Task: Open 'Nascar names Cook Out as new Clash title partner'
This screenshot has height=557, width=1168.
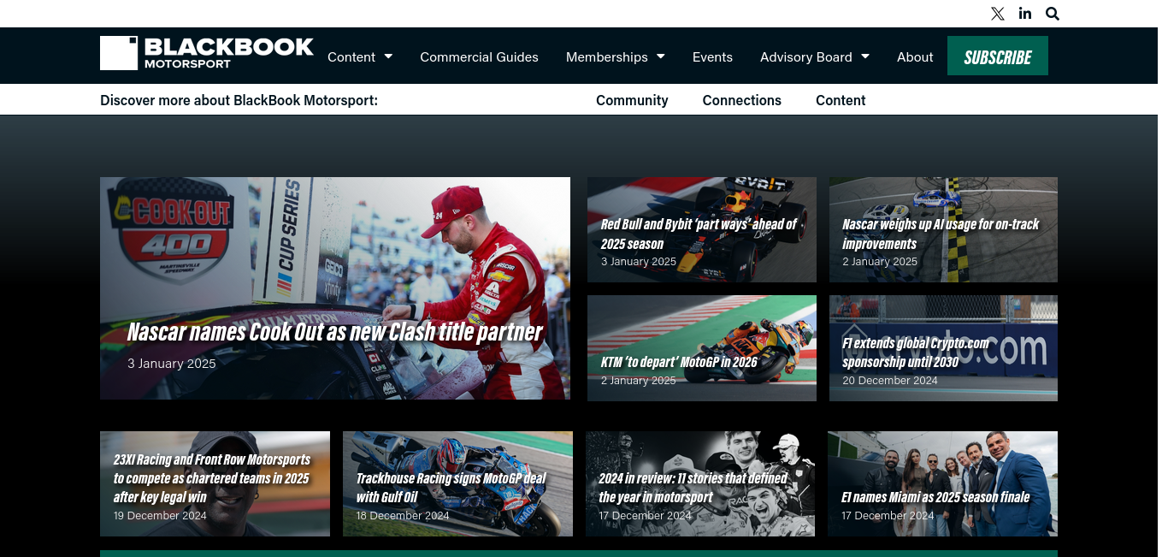Action: coord(335,332)
